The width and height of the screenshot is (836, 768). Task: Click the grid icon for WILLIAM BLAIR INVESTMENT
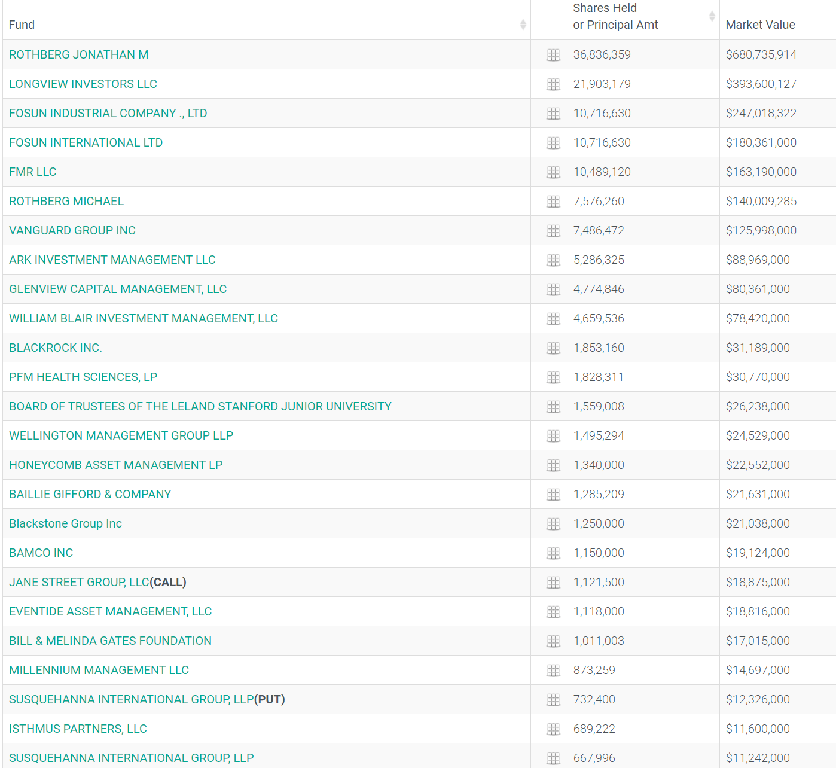pyautogui.click(x=553, y=319)
